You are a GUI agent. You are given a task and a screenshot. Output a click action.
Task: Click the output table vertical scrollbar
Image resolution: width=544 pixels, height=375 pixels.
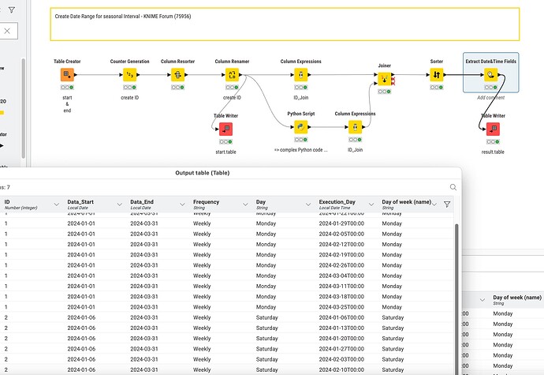[456, 299]
